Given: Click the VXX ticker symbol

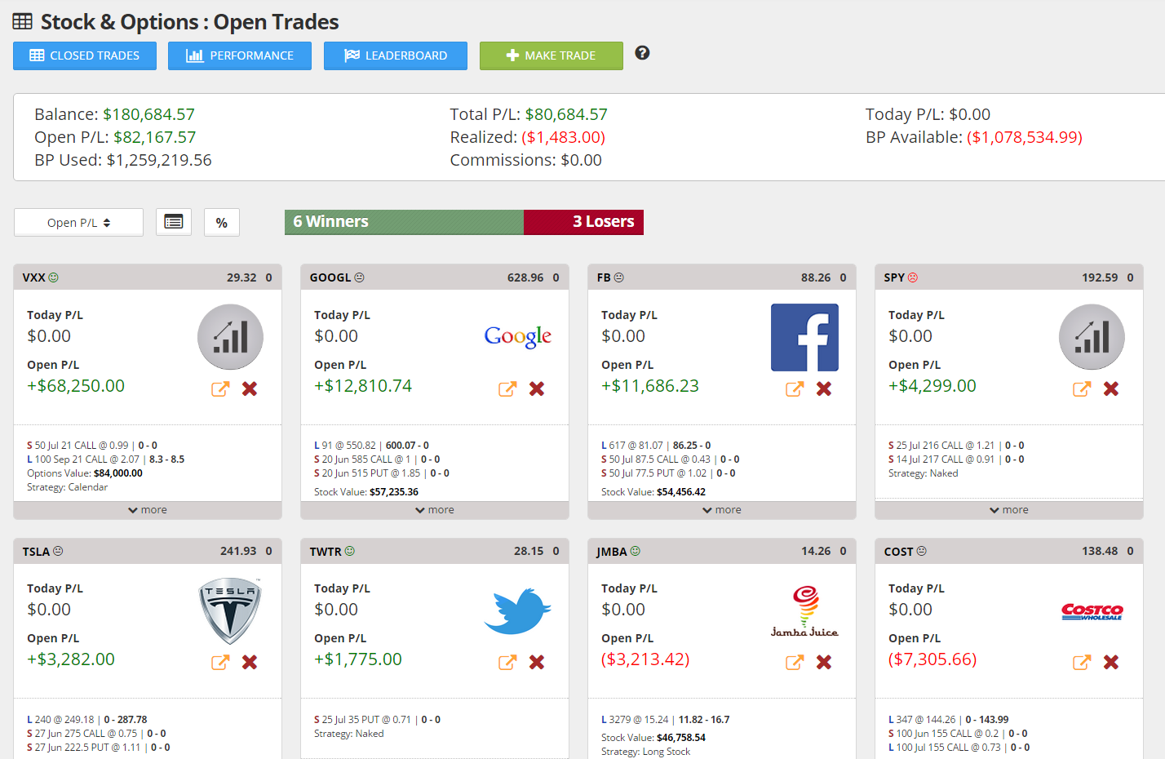Looking at the screenshot, I should point(33,277).
